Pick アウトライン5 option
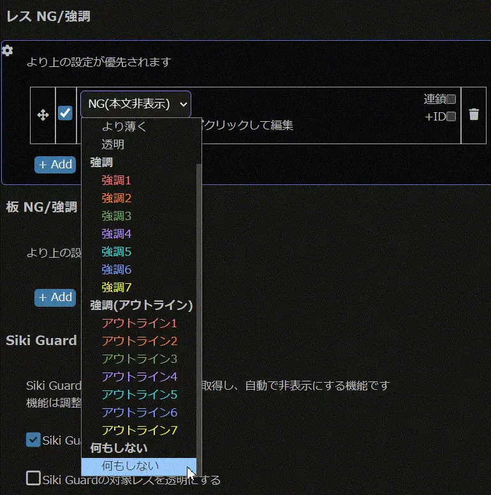 pos(139,394)
